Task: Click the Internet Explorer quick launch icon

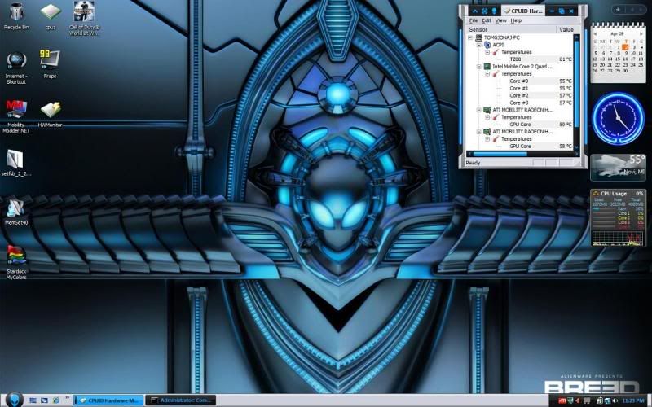Action: coord(55,400)
